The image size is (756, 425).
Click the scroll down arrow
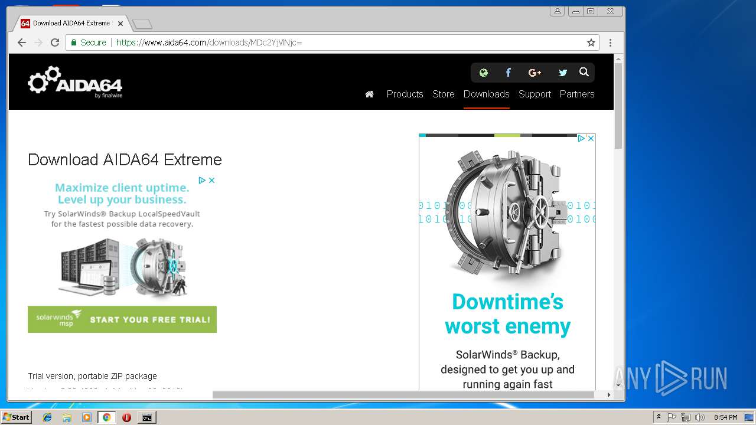618,385
